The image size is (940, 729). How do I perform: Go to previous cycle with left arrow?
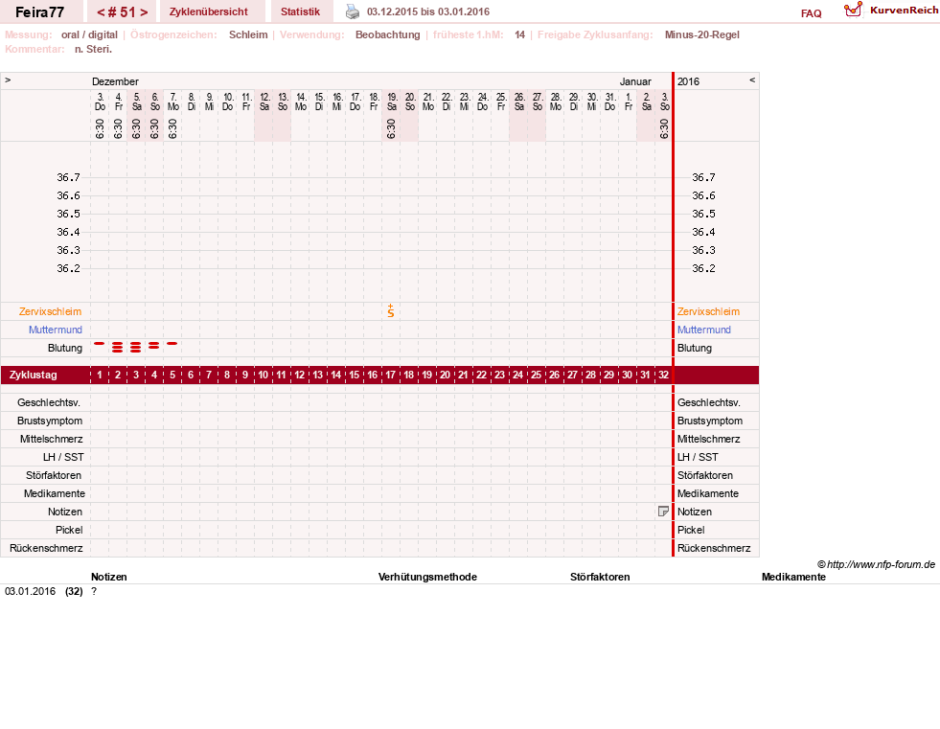click(x=101, y=12)
